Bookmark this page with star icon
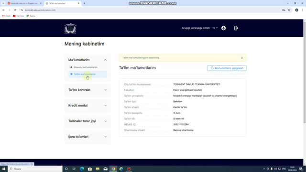This screenshot has width=306, height=172. tap(289, 10)
